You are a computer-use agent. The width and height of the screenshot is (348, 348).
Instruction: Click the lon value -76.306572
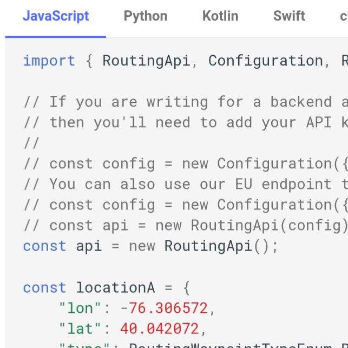[x=164, y=308]
